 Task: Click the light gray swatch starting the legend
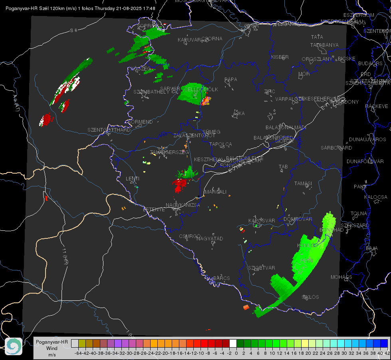point(75,344)
